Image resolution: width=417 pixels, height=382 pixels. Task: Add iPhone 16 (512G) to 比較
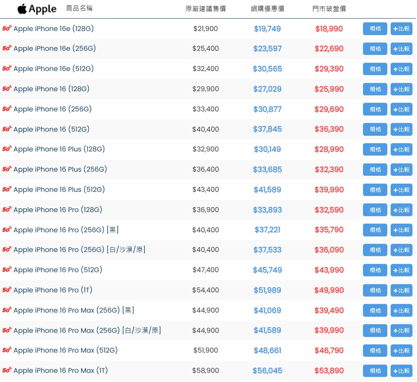click(x=401, y=129)
